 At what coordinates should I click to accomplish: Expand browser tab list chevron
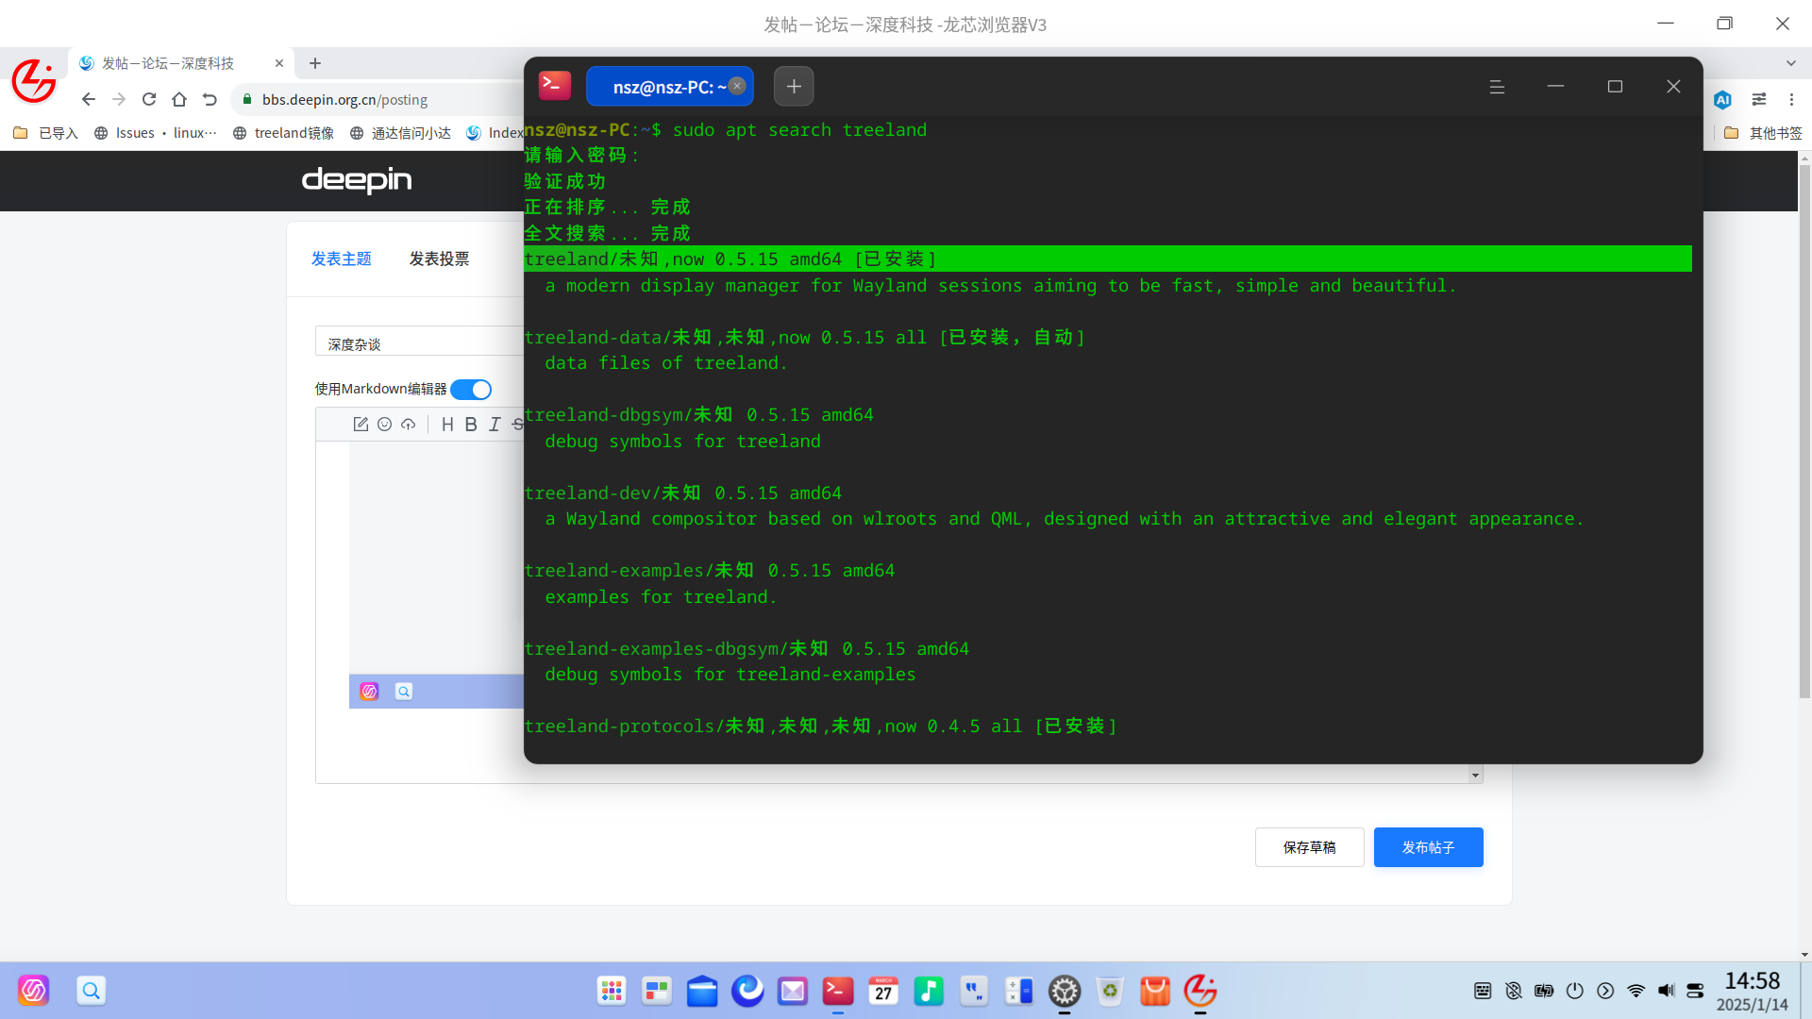pos(1791,63)
